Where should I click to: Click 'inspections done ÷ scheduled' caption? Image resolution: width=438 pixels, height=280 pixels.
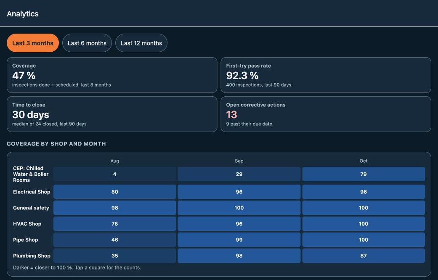(61, 85)
